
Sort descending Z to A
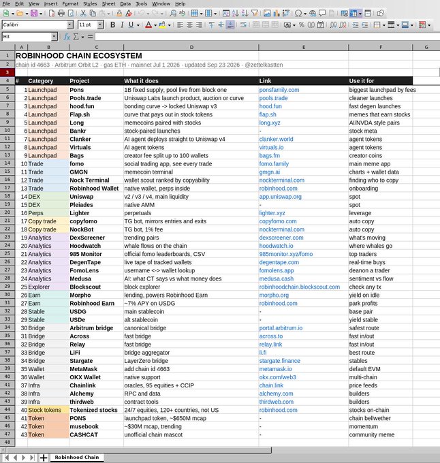pos(245,14)
